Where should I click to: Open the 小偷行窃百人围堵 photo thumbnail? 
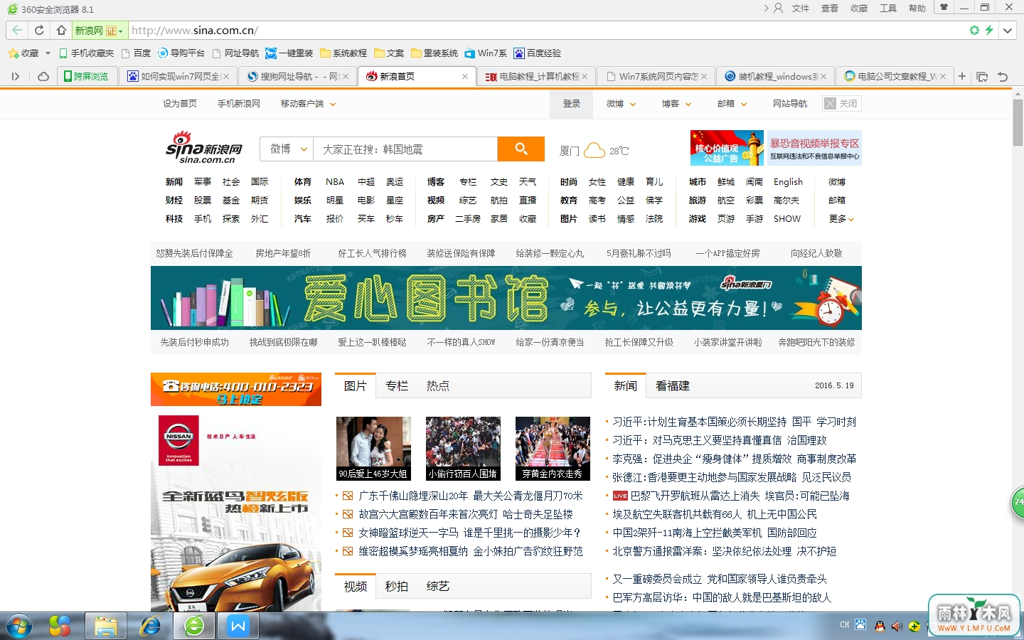[463, 449]
